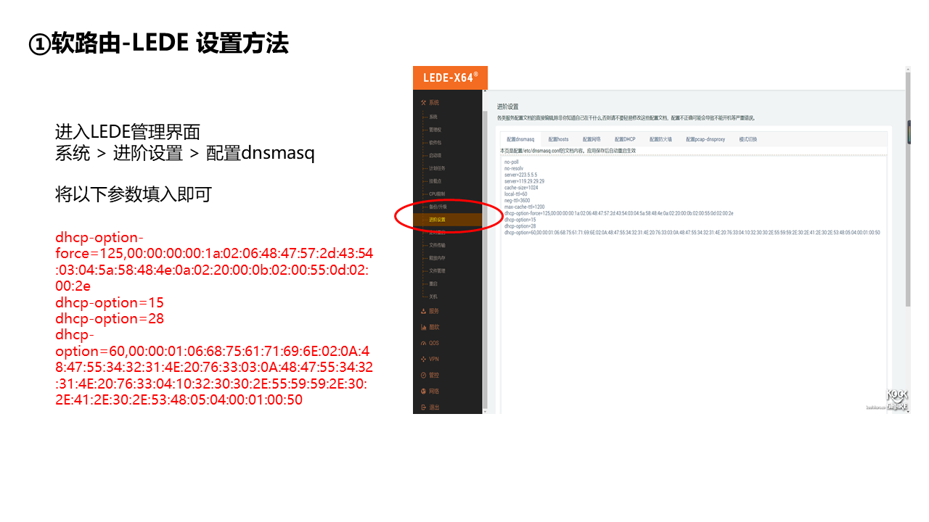Click the 酷软 bar chart icon
This screenshot has height=522, width=929.
[x=423, y=327]
